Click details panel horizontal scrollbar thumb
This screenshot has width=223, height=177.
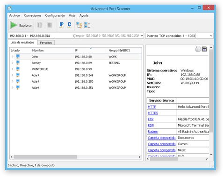[164, 159]
